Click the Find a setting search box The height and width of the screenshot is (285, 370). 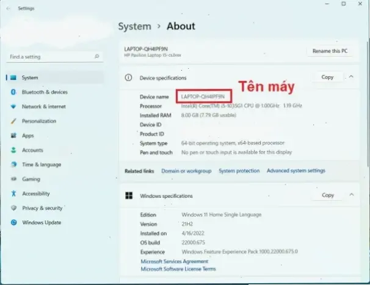pyautogui.click(x=54, y=57)
